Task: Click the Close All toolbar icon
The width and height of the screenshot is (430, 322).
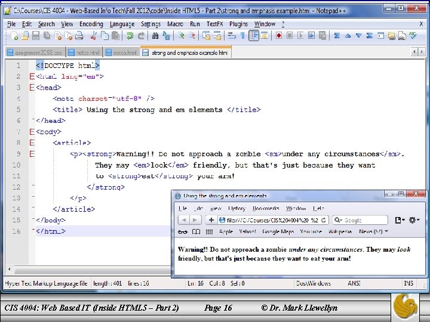Action: [69, 36]
